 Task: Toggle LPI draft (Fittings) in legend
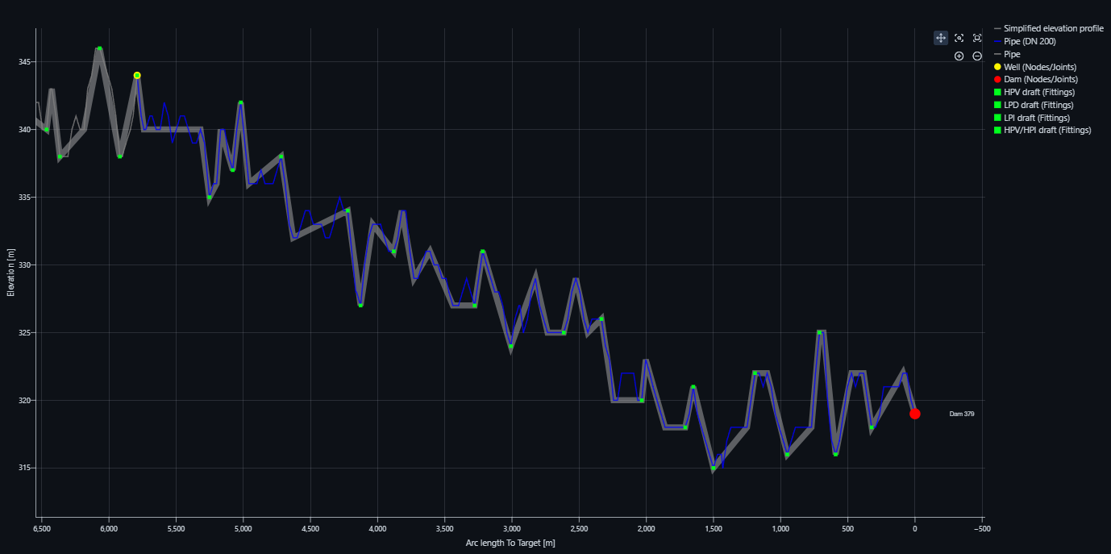coord(1038,118)
